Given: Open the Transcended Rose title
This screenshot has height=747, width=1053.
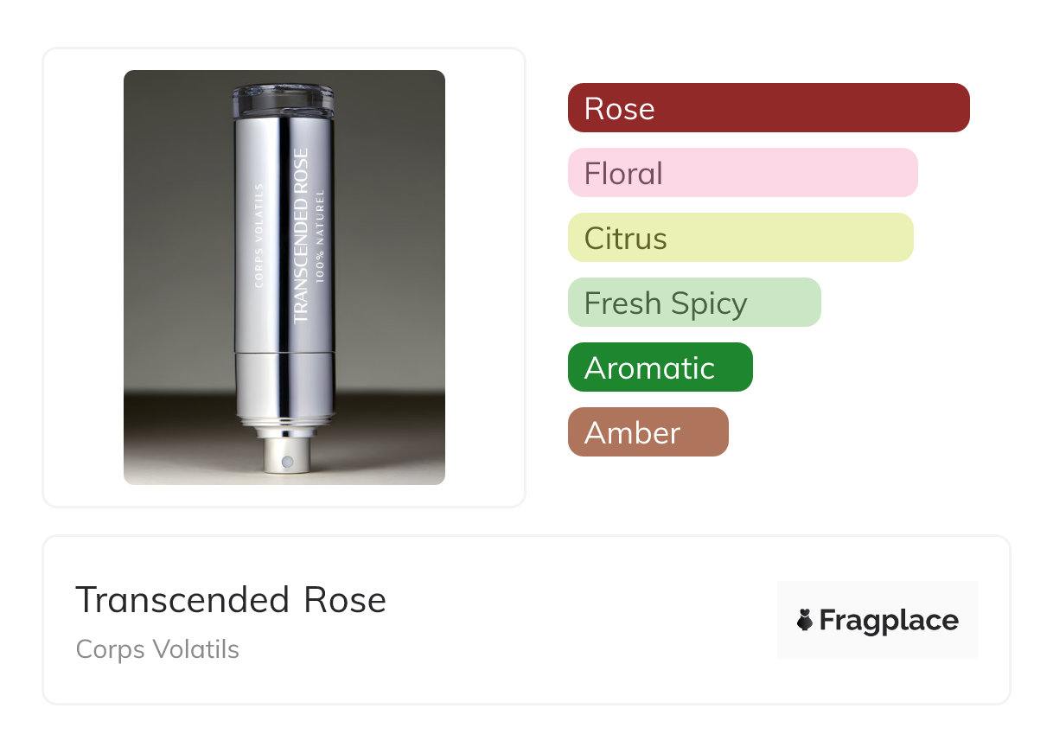Looking at the screenshot, I should [231, 600].
